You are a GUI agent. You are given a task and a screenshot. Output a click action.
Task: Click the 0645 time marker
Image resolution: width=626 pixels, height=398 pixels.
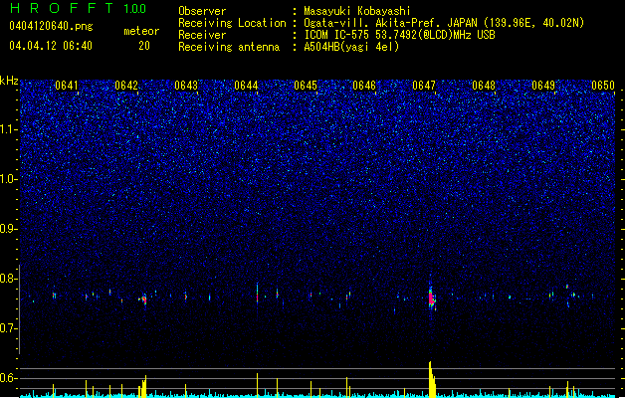coord(306,86)
